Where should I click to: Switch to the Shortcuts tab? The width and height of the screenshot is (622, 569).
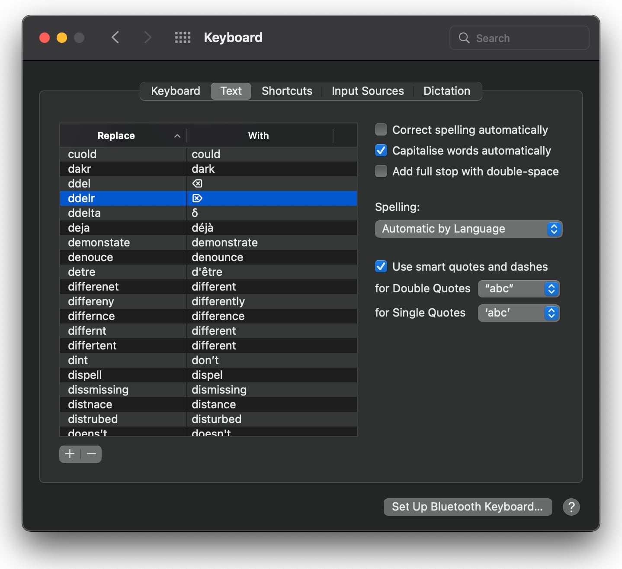pos(287,91)
